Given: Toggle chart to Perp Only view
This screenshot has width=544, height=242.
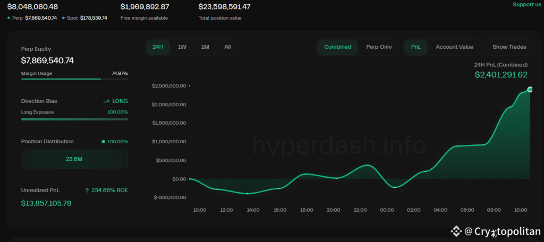Looking at the screenshot, I should pyautogui.click(x=379, y=47).
